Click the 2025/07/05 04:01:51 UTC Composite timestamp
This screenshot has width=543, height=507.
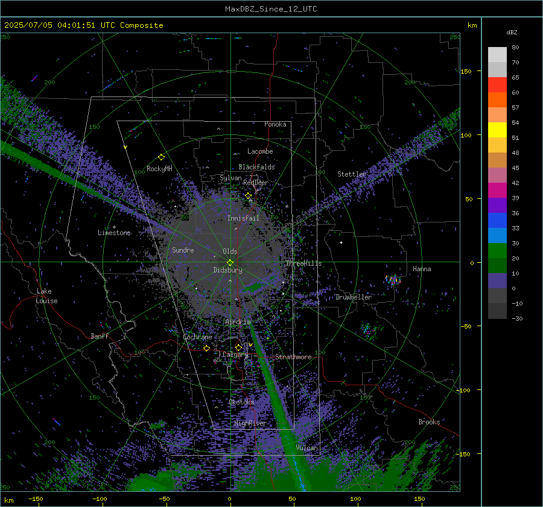pyautogui.click(x=83, y=25)
